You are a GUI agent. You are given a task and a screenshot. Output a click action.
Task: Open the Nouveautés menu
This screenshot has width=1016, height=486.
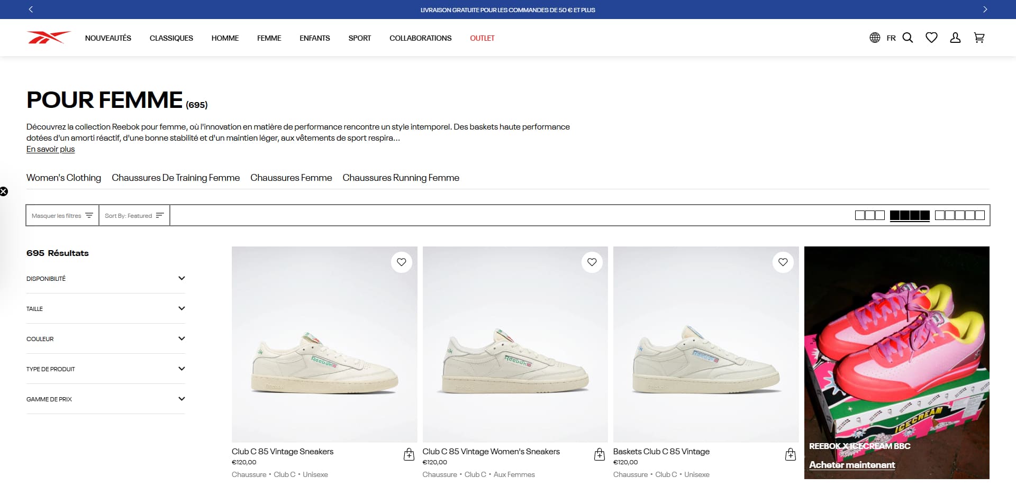click(x=108, y=38)
